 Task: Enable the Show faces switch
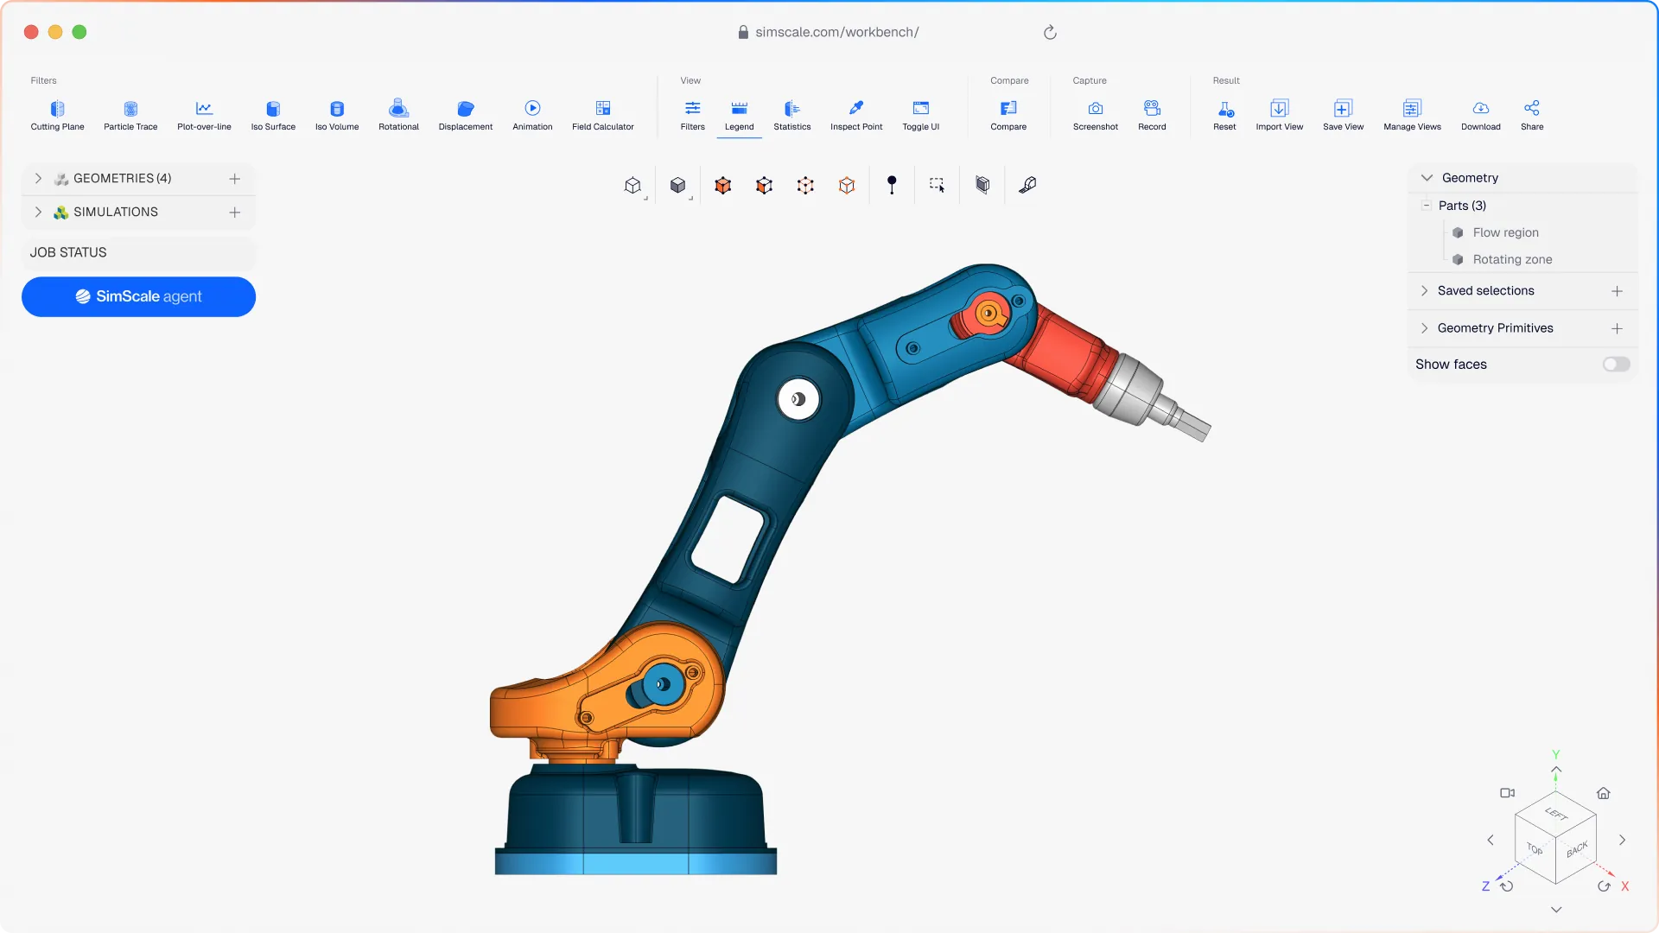1616,365
